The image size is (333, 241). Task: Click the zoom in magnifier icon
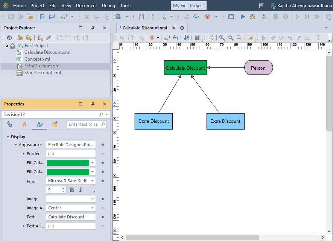[x=222, y=38]
